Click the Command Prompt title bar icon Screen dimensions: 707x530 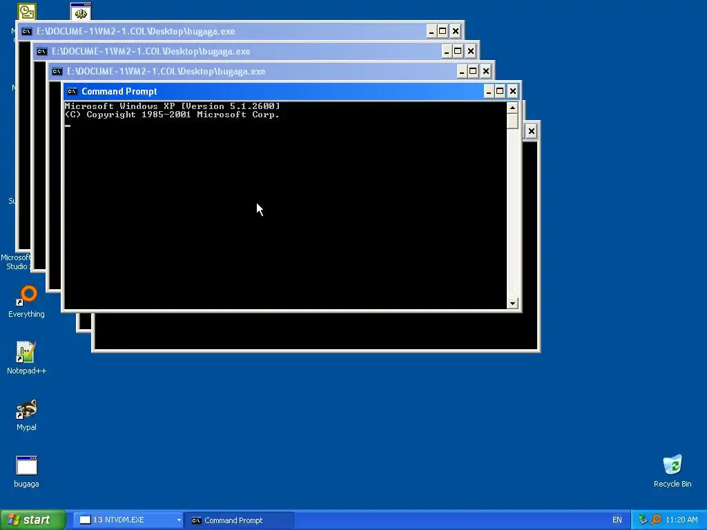pos(72,92)
